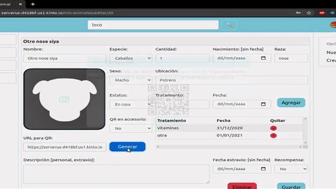336x189 pixels.
Task: Click the URL para QR field
Action: (x=65, y=147)
